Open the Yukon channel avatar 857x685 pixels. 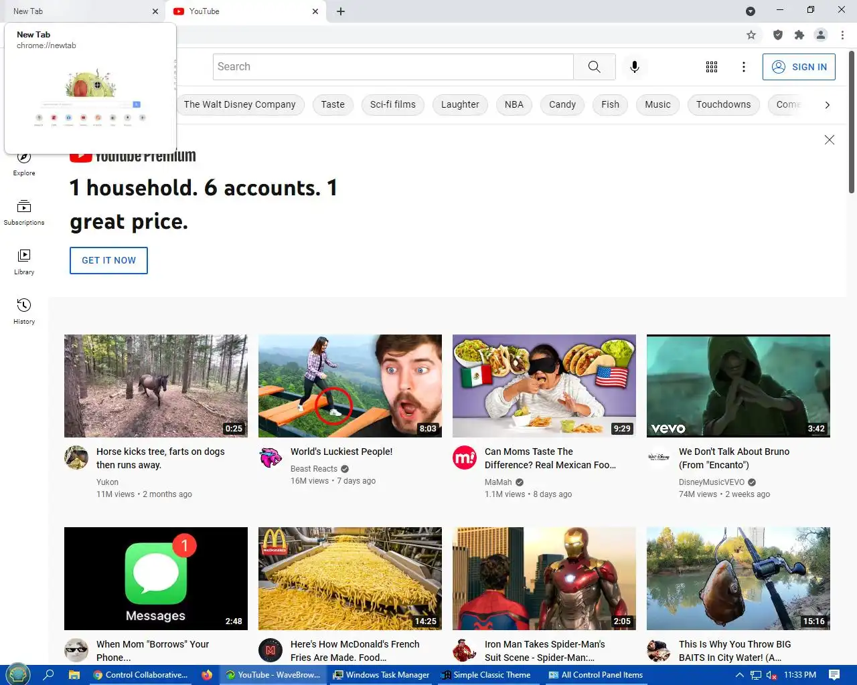(76, 458)
